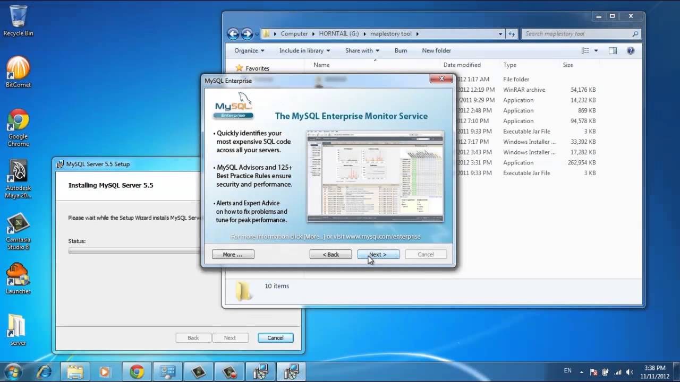Expand the arrow after maplestory tool breadcrumb
Viewport: 680px width, 382px height.
[418, 34]
